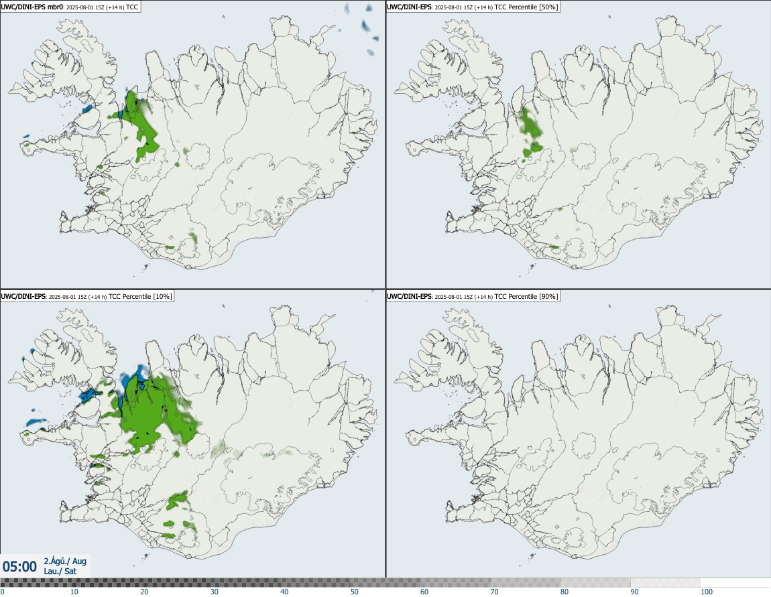Click the 100 tick on the color scale
Viewport: 771px width, 597px height.
pos(707,592)
